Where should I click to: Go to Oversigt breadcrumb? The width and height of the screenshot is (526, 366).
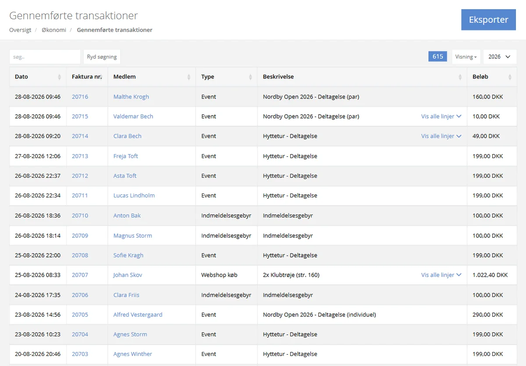tap(20, 30)
